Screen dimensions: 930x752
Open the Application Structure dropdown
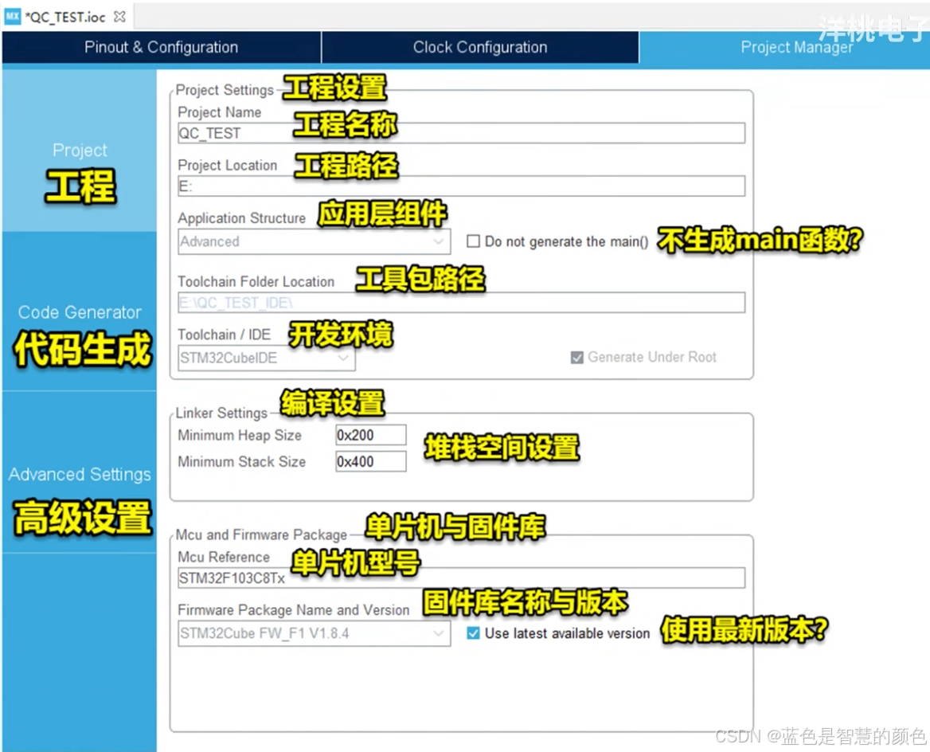click(x=314, y=241)
